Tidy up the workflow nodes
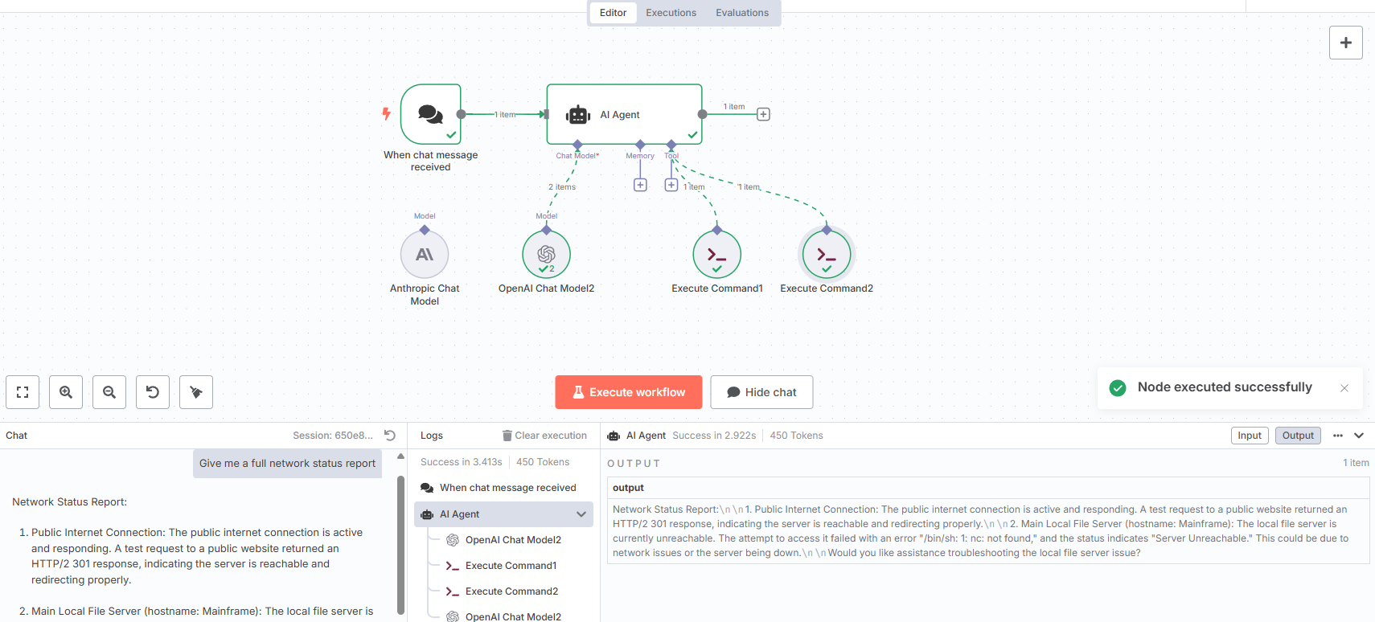The height and width of the screenshot is (622, 1375). 196,392
